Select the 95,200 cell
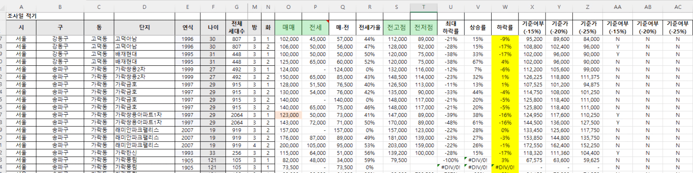The width and height of the screenshot is (693, 173). tap(532, 39)
